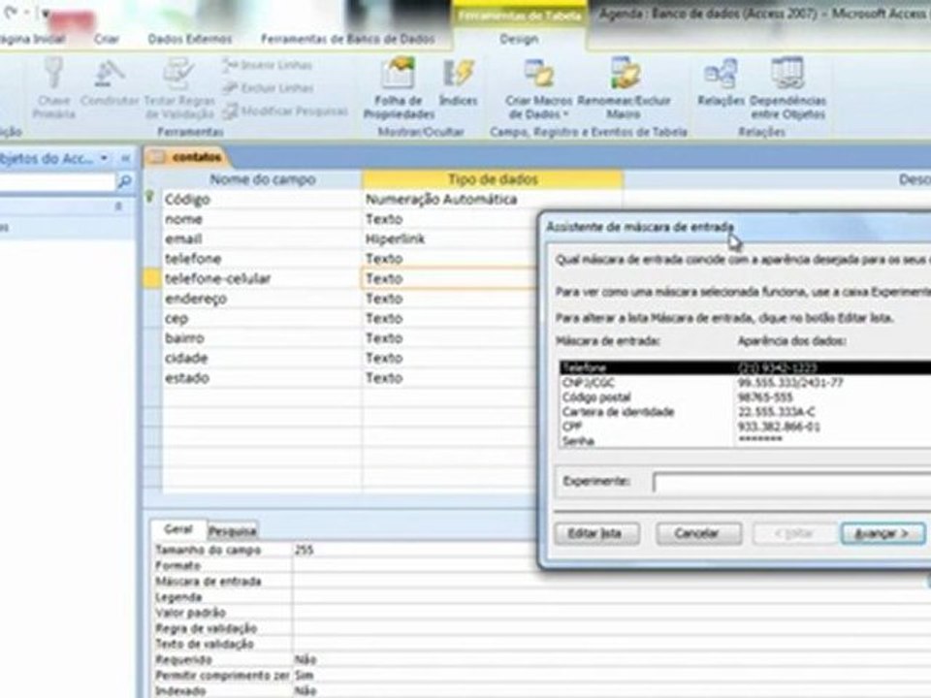Open Folha de Propriedades
Screen dimensions: 931x698
coord(399,89)
